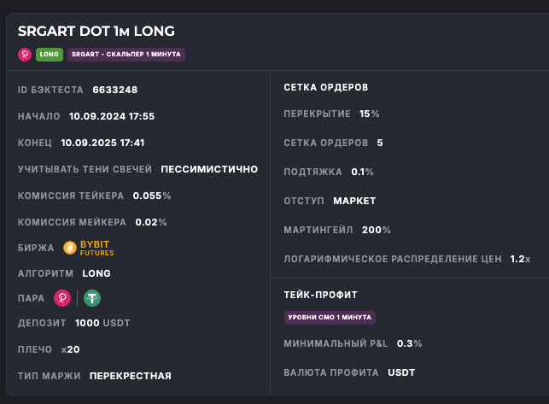Click the start date 10.09.2024 17:55
Screen dimensions: 549x404
(112, 116)
